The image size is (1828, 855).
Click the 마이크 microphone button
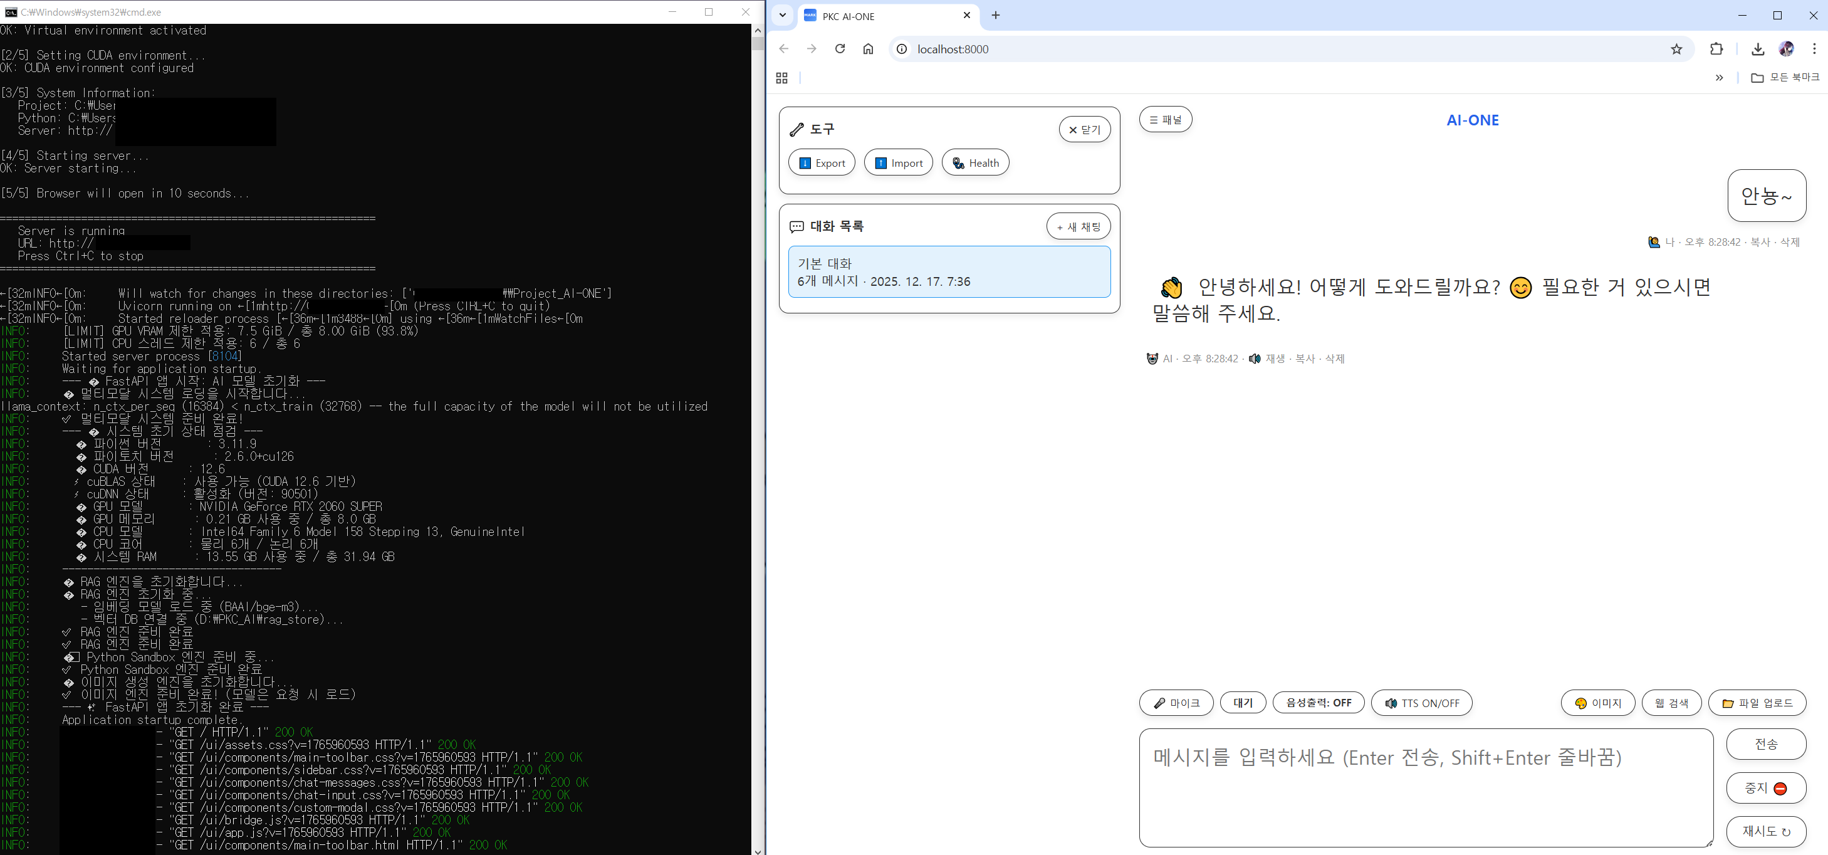pyautogui.click(x=1176, y=703)
